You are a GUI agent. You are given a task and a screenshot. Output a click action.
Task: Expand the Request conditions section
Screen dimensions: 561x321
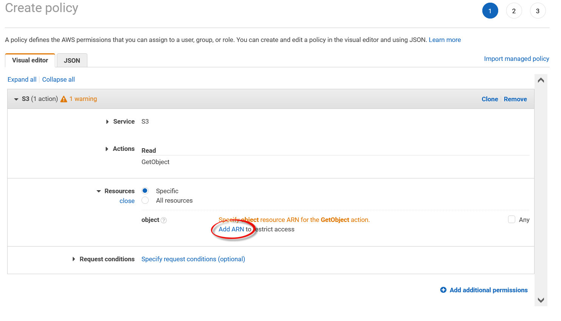(74, 259)
